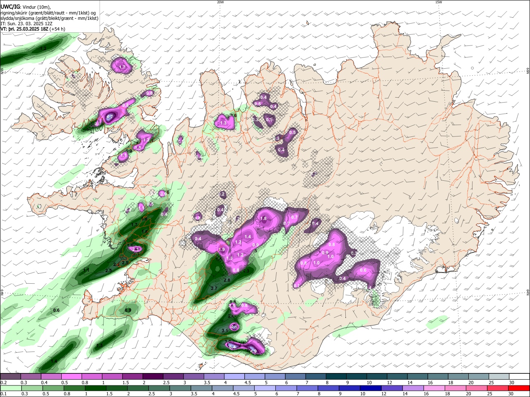Choose pale grey 25 swatch in snow legend
530x397 pixels.
tap(499, 376)
